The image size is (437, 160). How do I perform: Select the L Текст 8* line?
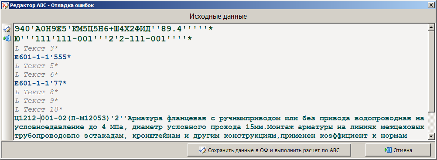(36, 92)
